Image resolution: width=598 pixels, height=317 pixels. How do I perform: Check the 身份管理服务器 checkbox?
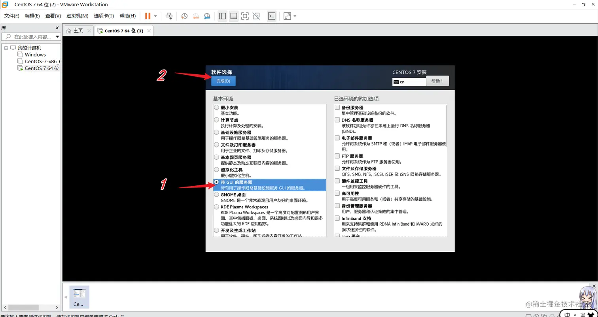337,206
